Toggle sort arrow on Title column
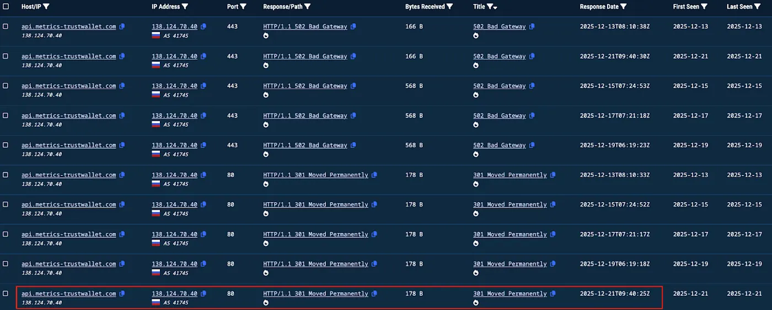Image resolution: width=772 pixels, height=310 pixels. click(x=495, y=8)
